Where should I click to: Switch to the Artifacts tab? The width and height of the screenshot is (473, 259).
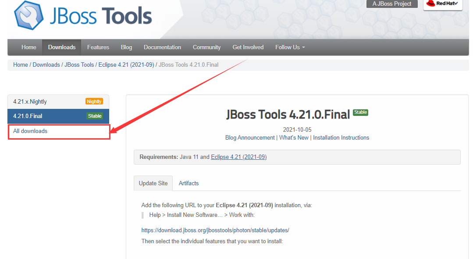[x=188, y=183]
